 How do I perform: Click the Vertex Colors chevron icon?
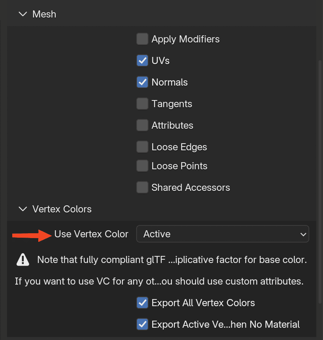pyautogui.click(x=23, y=209)
